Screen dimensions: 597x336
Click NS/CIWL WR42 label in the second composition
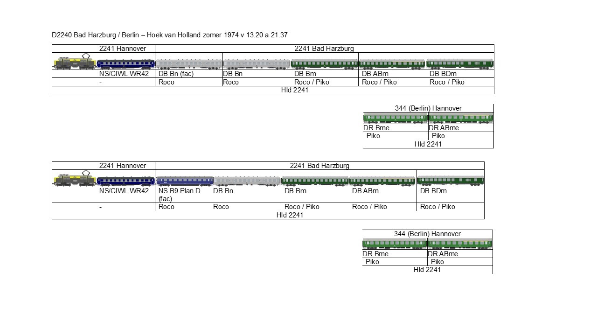click(x=124, y=191)
